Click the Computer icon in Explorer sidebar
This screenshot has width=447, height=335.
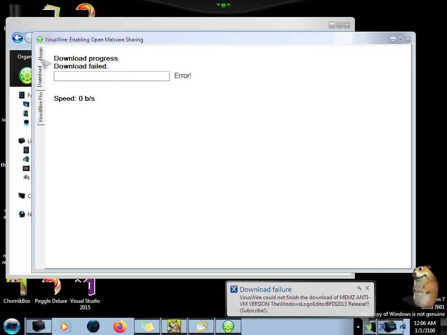click(x=22, y=196)
